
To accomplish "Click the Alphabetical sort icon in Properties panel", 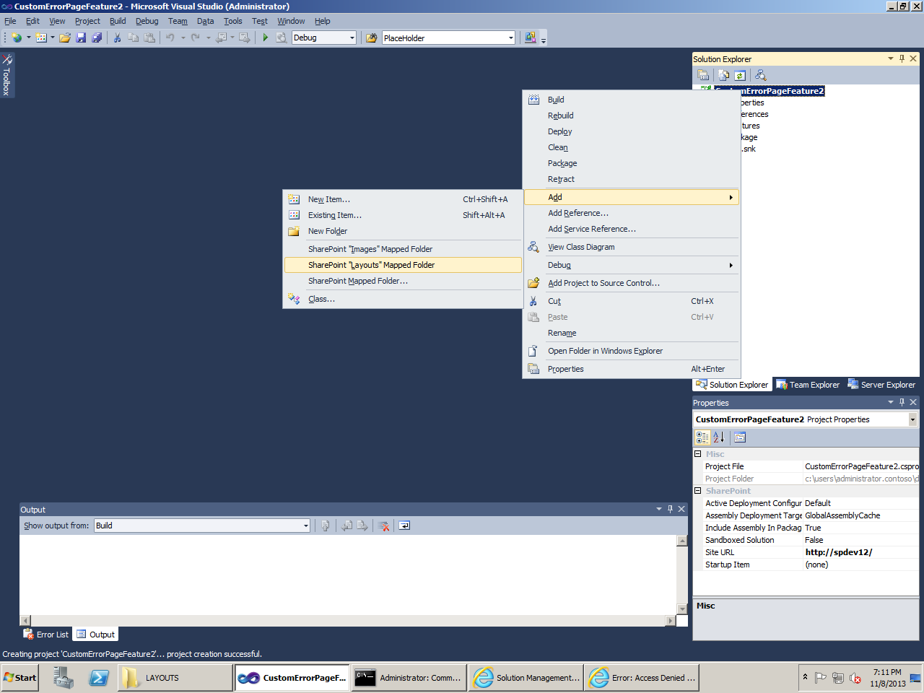I will (719, 437).
